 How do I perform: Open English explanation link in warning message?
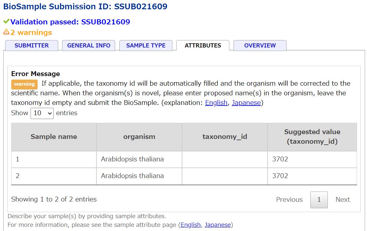tap(216, 103)
